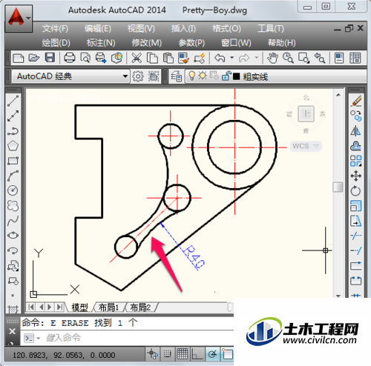
Task: Click the 模型 model tab
Action: 79,307
